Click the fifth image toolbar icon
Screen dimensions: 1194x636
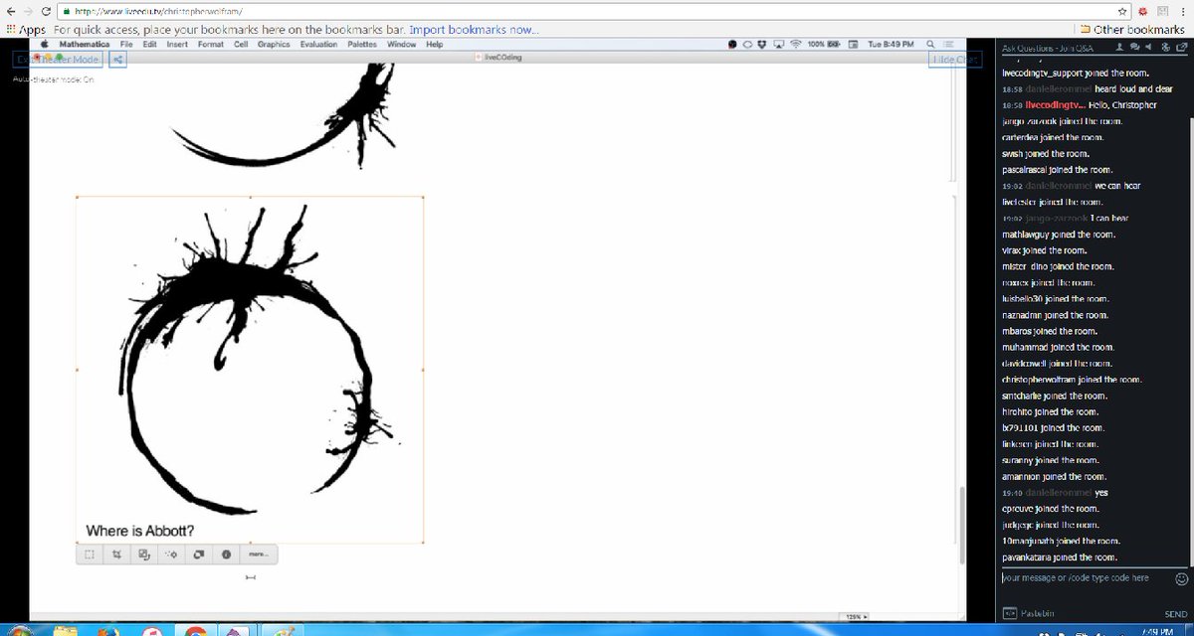tap(199, 555)
